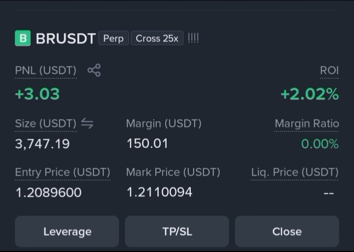Swap size unit with arrows icon

coord(87,124)
